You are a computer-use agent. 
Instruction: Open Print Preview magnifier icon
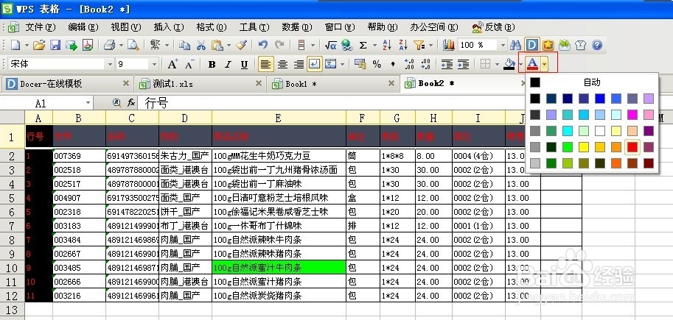pyautogui.click(x=133, y=45)
